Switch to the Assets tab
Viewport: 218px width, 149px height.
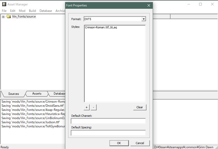(x=37, y=94)
